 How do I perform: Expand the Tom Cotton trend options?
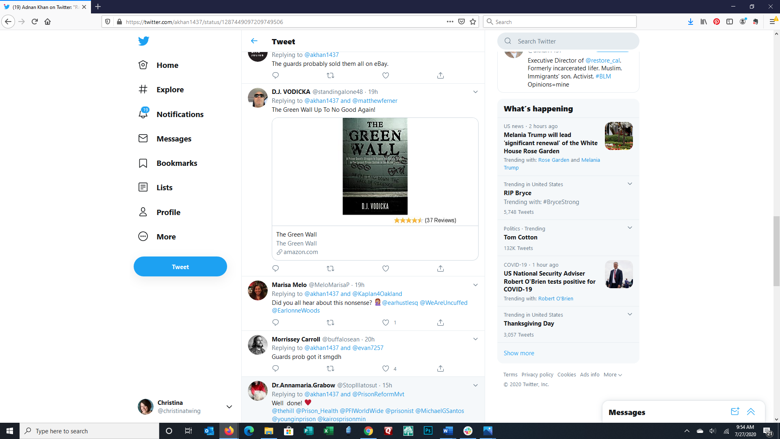630,228
